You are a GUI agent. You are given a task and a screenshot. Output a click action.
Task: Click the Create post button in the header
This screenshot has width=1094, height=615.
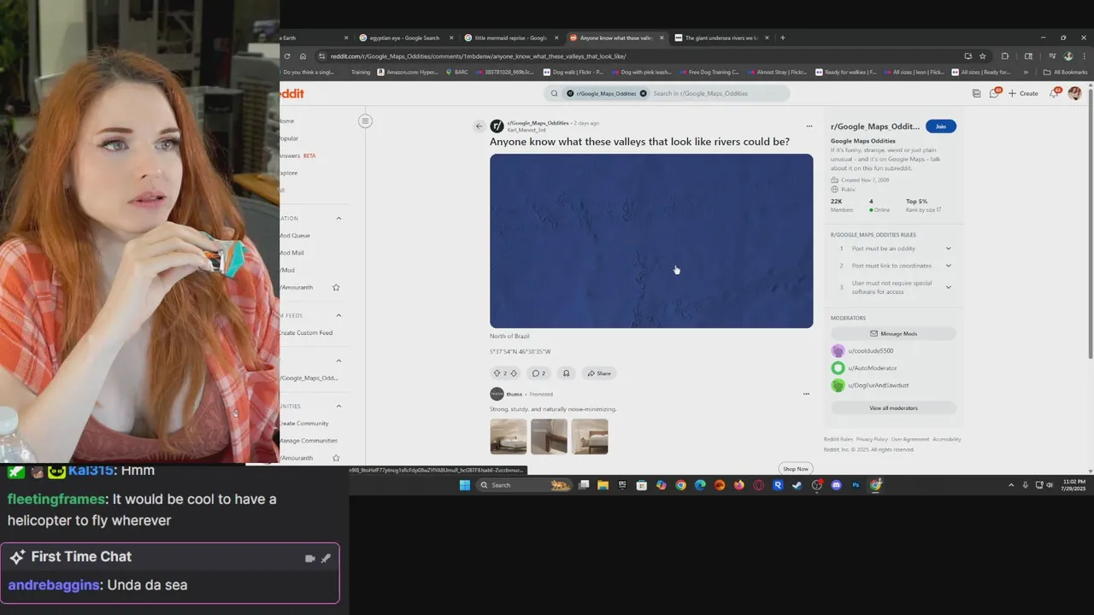1023,93
